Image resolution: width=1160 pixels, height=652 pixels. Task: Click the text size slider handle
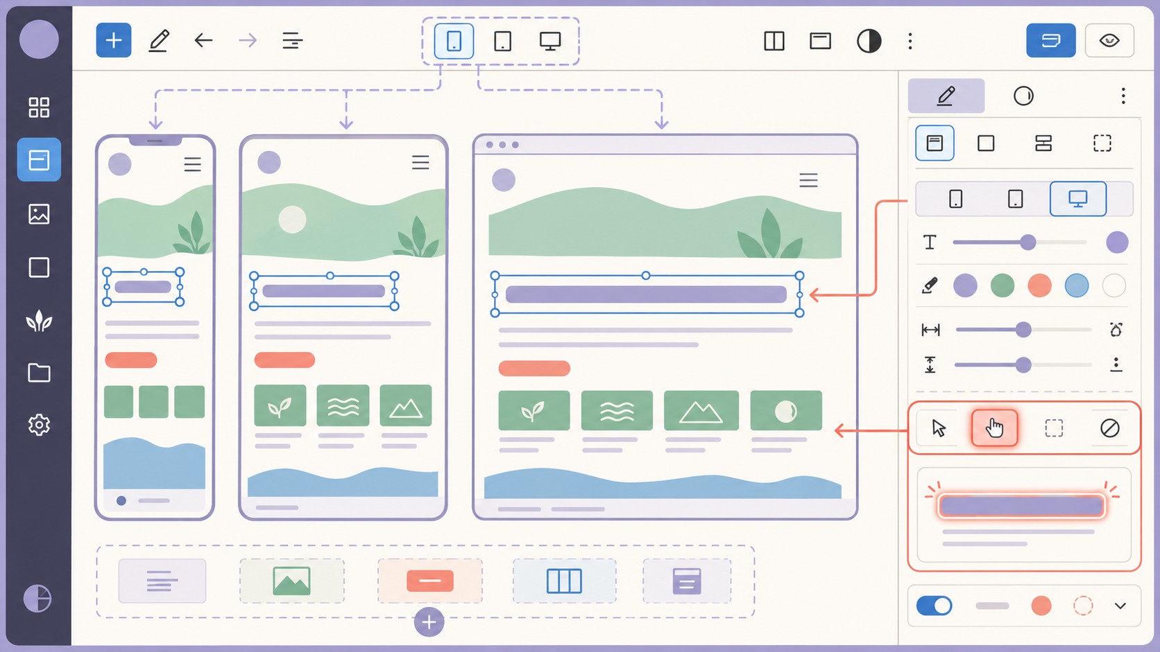1028,243
